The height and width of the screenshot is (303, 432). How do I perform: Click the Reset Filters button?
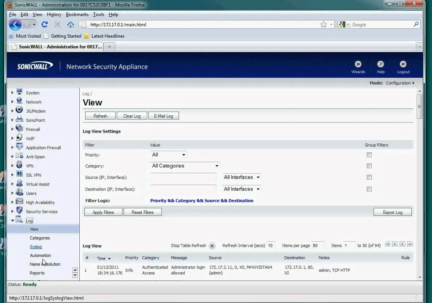[x=143, y=212]
